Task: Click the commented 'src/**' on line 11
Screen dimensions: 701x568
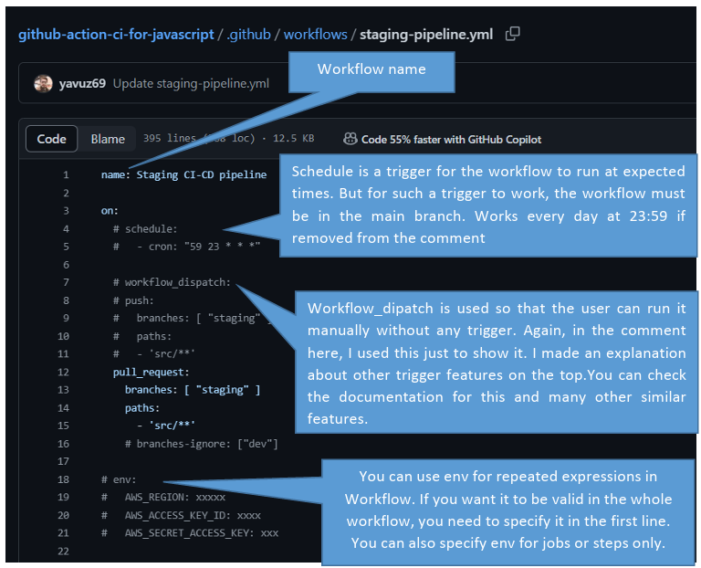Action: 154,353
